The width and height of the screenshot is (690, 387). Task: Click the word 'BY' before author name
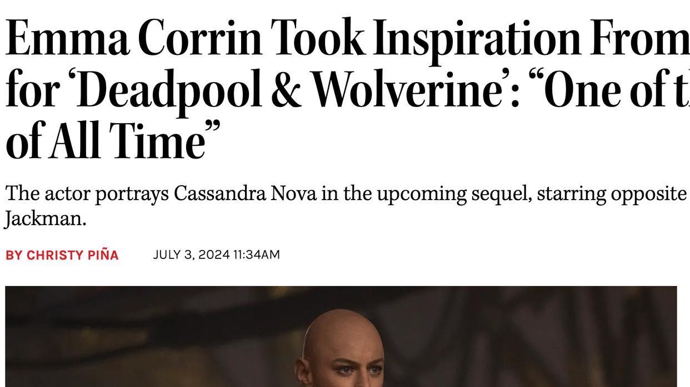14,255
